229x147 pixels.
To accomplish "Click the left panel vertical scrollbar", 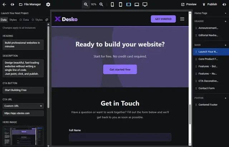I will [48, 72].
